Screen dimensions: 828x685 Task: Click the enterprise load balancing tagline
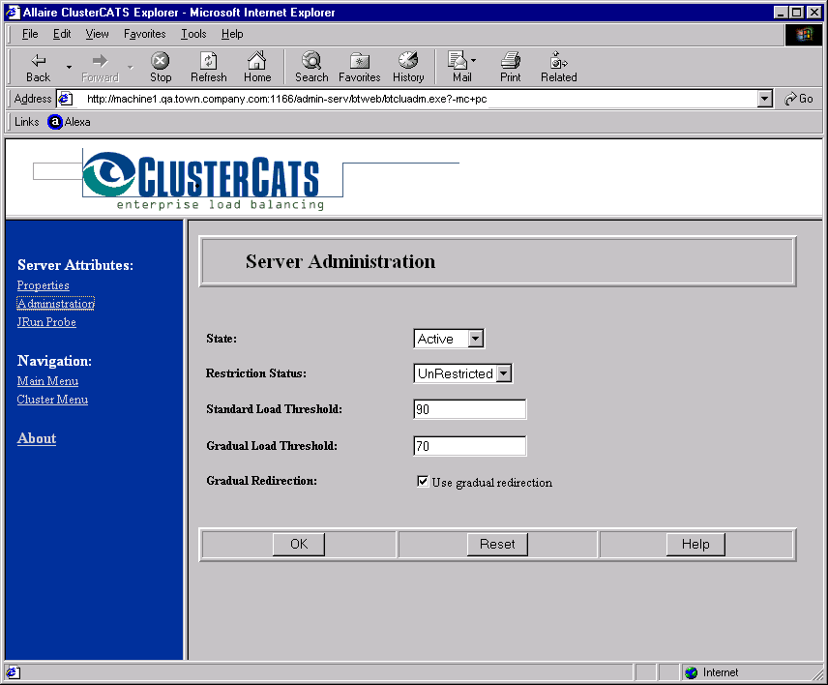coord(221,205)
